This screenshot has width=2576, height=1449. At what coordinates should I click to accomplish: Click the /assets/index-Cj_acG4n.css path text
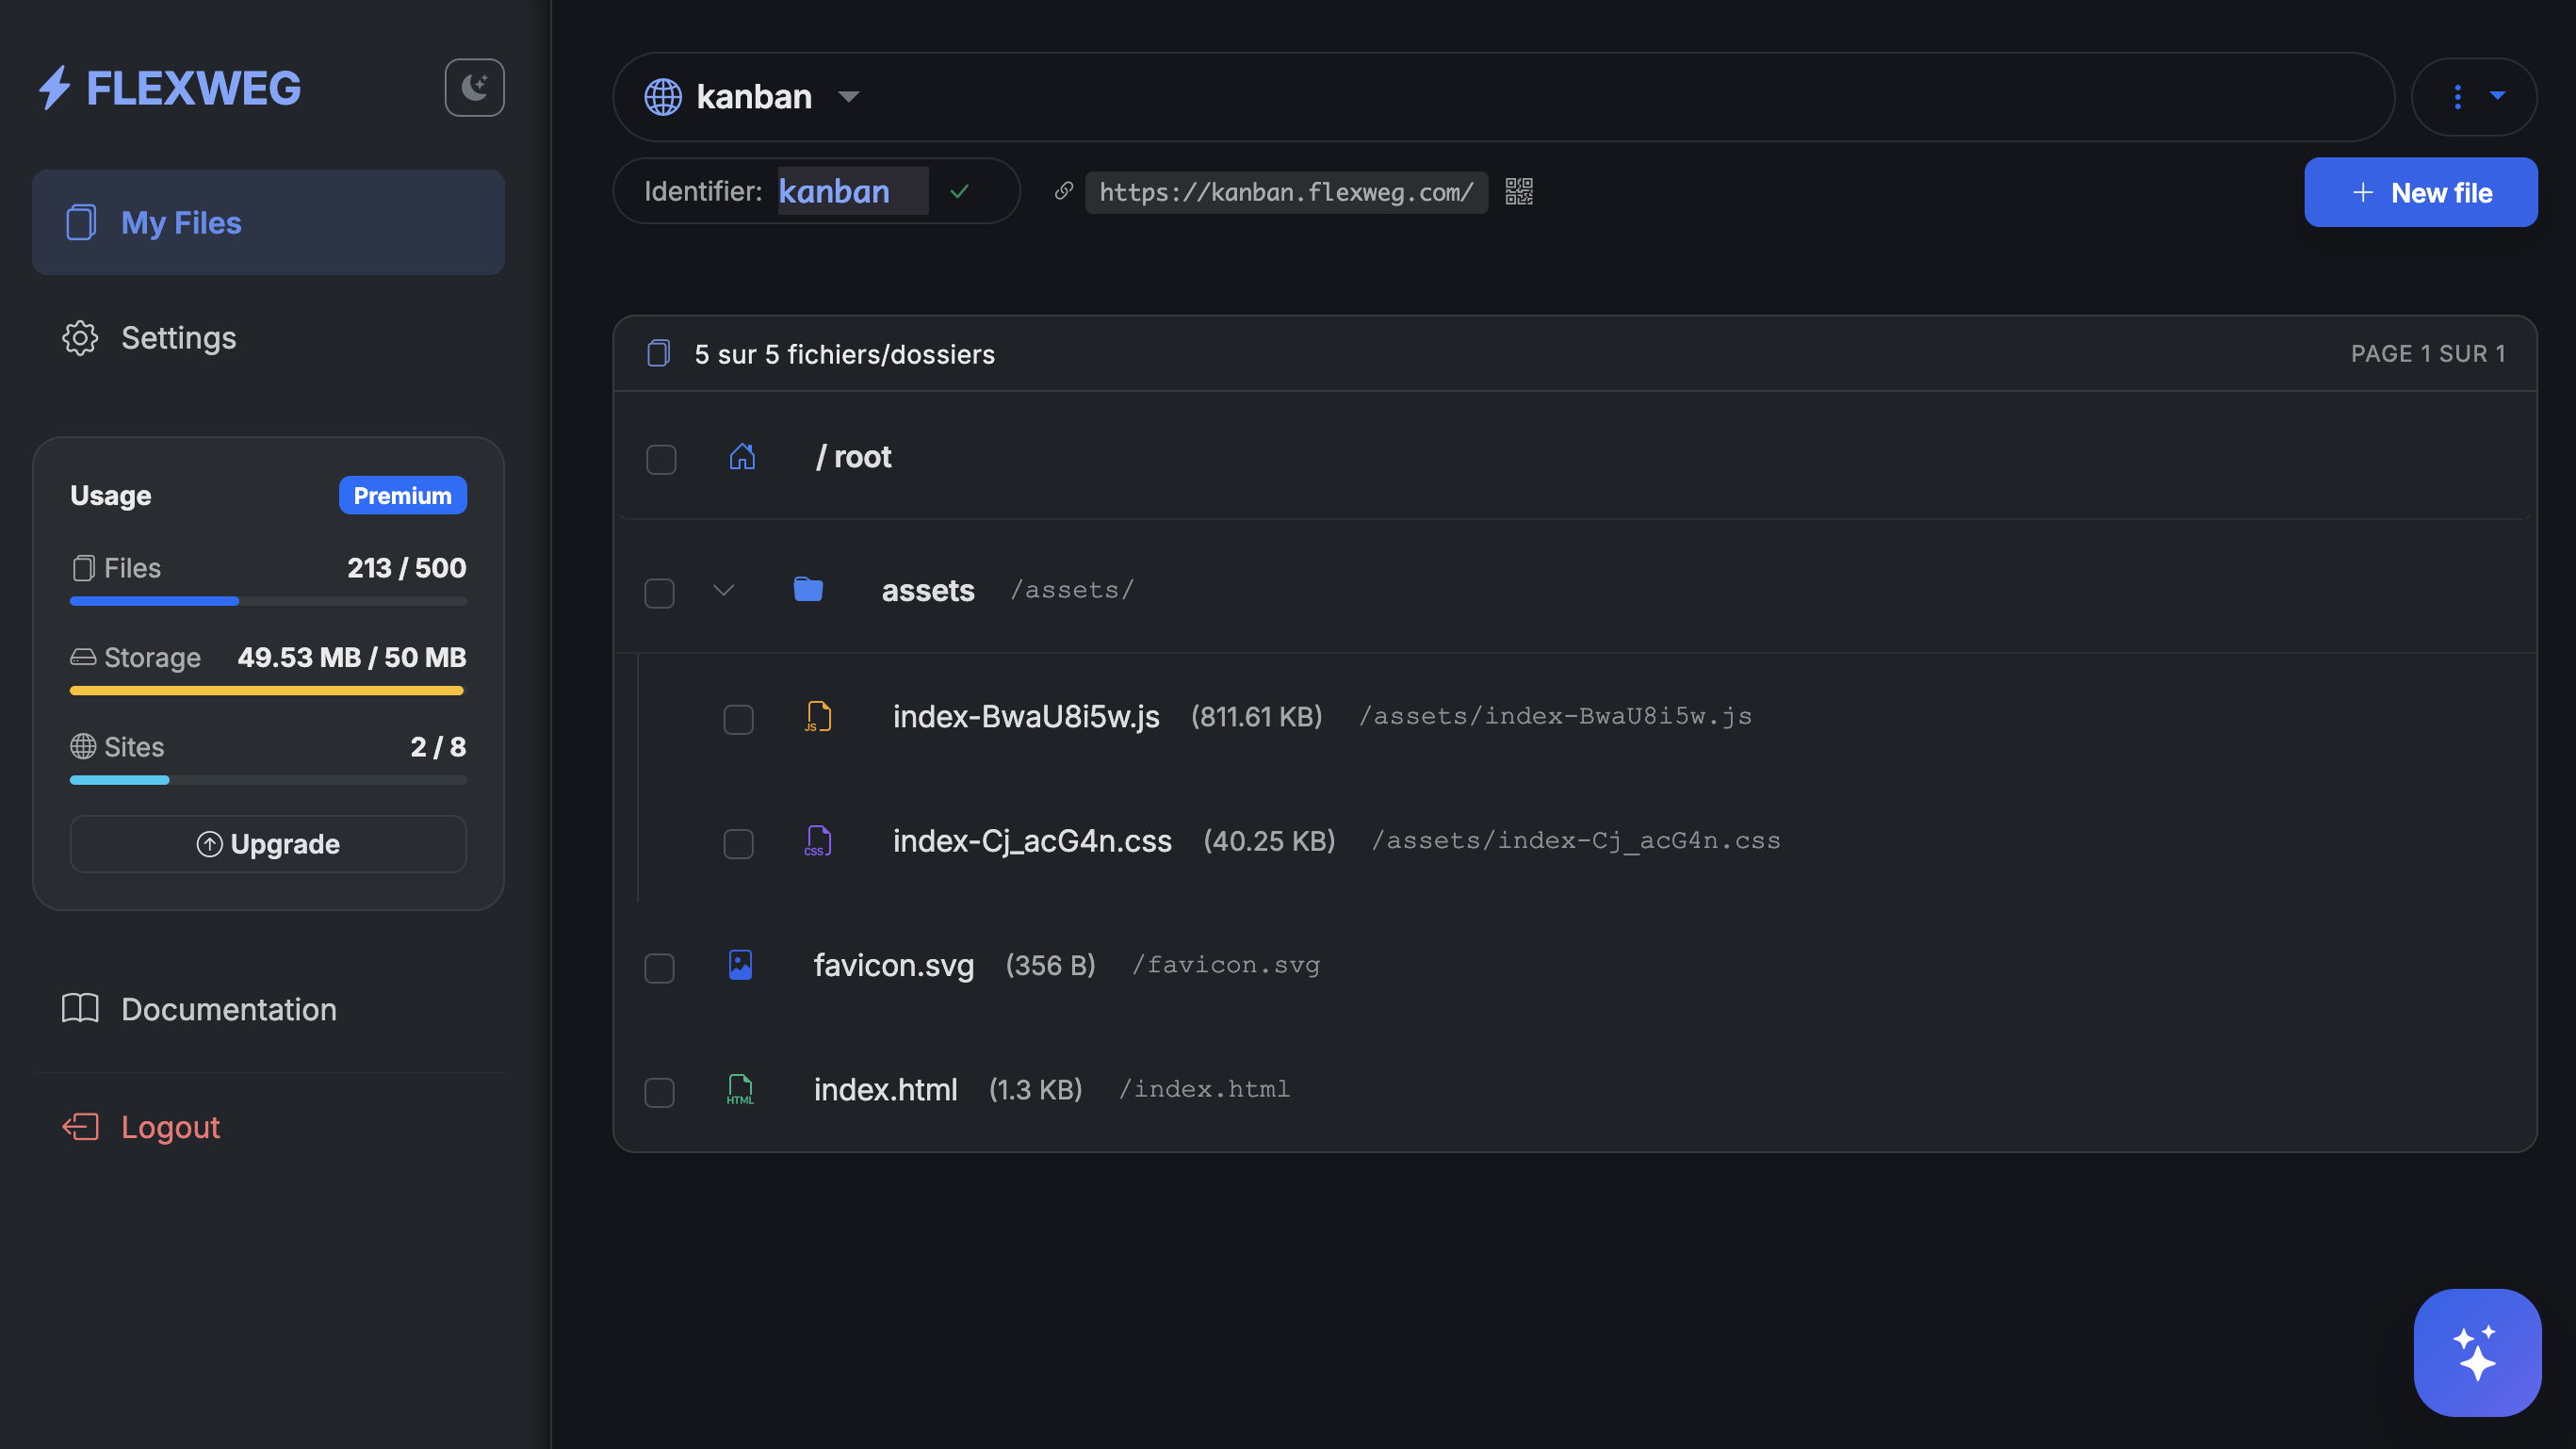(1576, 841)
